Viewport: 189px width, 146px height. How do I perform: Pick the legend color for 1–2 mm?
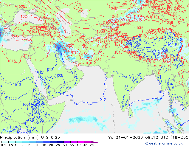[x=19, y=142]
